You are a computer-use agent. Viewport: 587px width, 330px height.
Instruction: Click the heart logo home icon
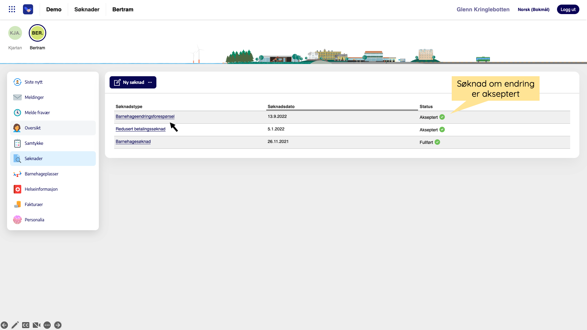(28, 9)
